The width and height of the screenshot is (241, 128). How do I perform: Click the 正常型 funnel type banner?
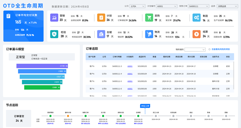42,57
